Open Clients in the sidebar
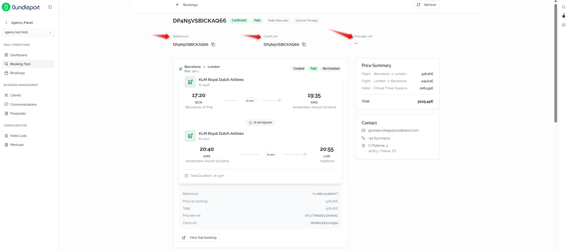 click(x=28, y=95)
